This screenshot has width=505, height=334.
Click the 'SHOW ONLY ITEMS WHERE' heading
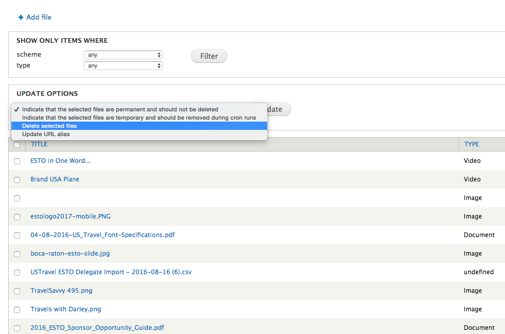point(62,41)
